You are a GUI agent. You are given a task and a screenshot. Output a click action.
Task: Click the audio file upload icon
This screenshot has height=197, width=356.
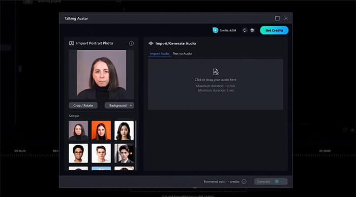click(216, 72)
